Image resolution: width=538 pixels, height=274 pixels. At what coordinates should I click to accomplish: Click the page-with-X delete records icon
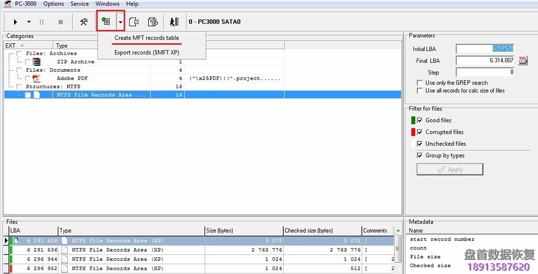click(x=134, y=22)
